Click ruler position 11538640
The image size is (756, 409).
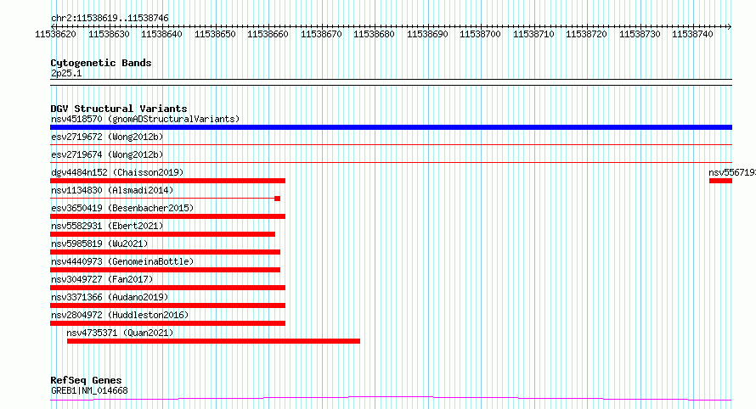161,34
